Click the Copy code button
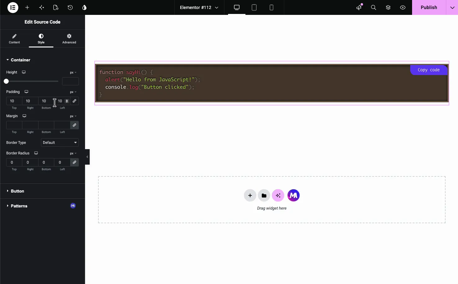This screenshot has width=458, height=284. [x=429, y=70]
